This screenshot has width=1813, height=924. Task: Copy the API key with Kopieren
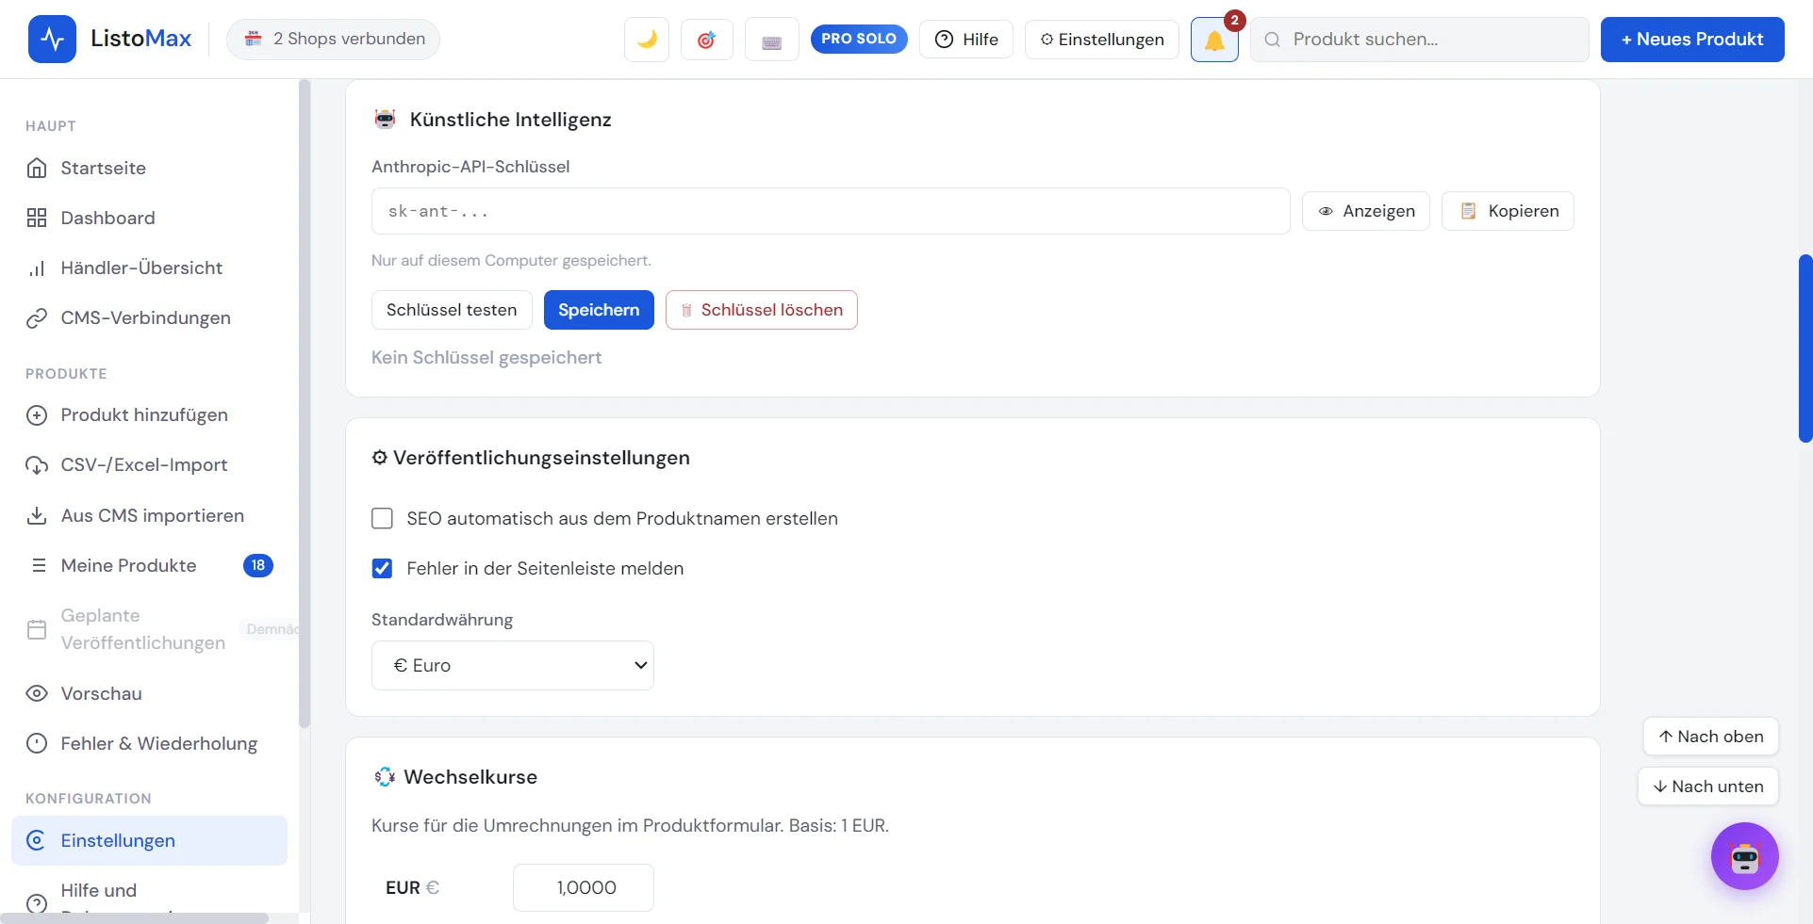[x=1508, y=211]
